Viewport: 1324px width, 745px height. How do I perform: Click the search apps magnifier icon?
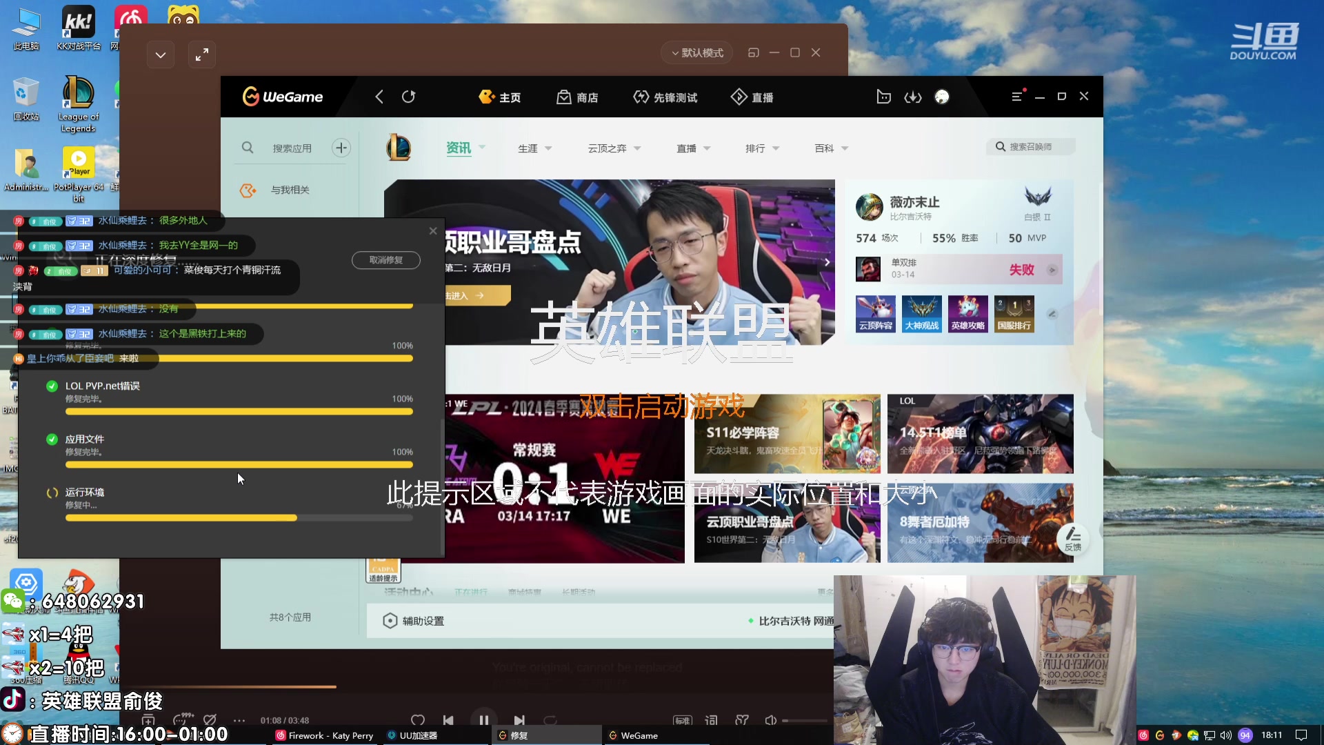tap(248, 148)
